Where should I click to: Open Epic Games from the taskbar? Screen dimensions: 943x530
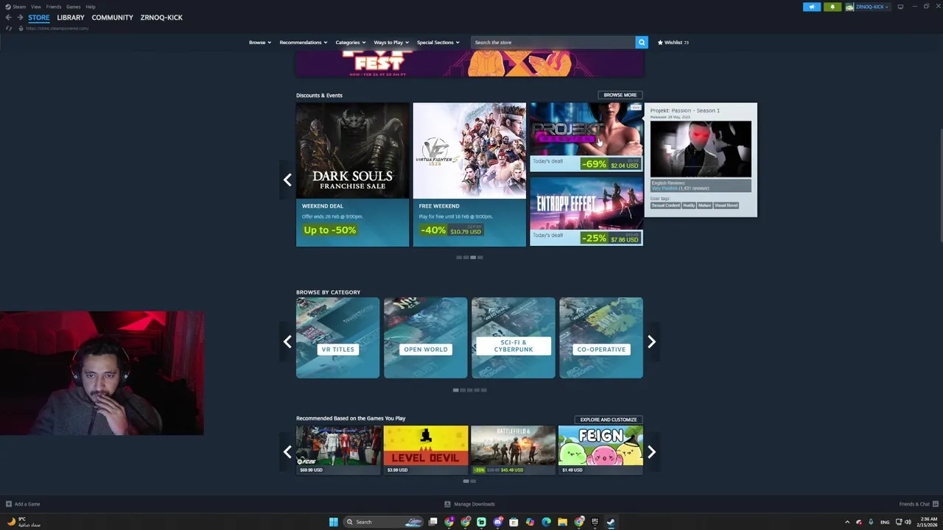tap(595, 522)
